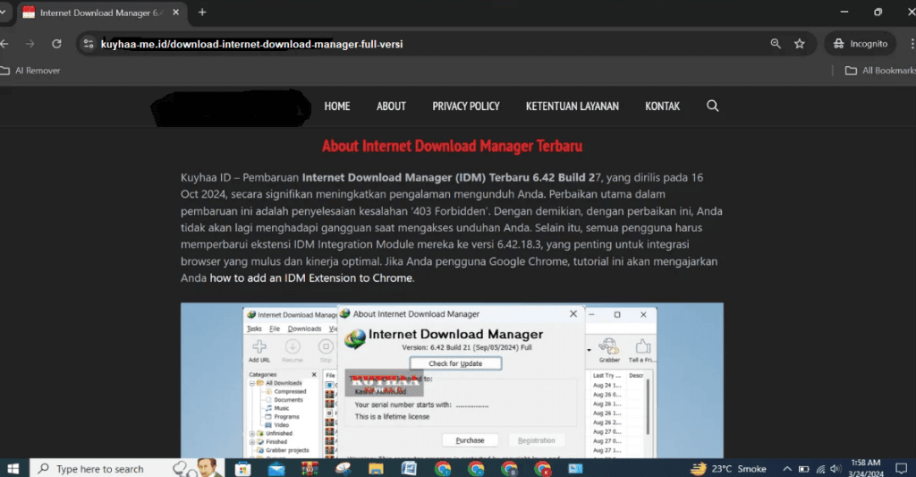Image resolution: width=916 pixels, height=477 pixels.
Task: Bookmark this page with the star icon
Action: coord(800,44)
